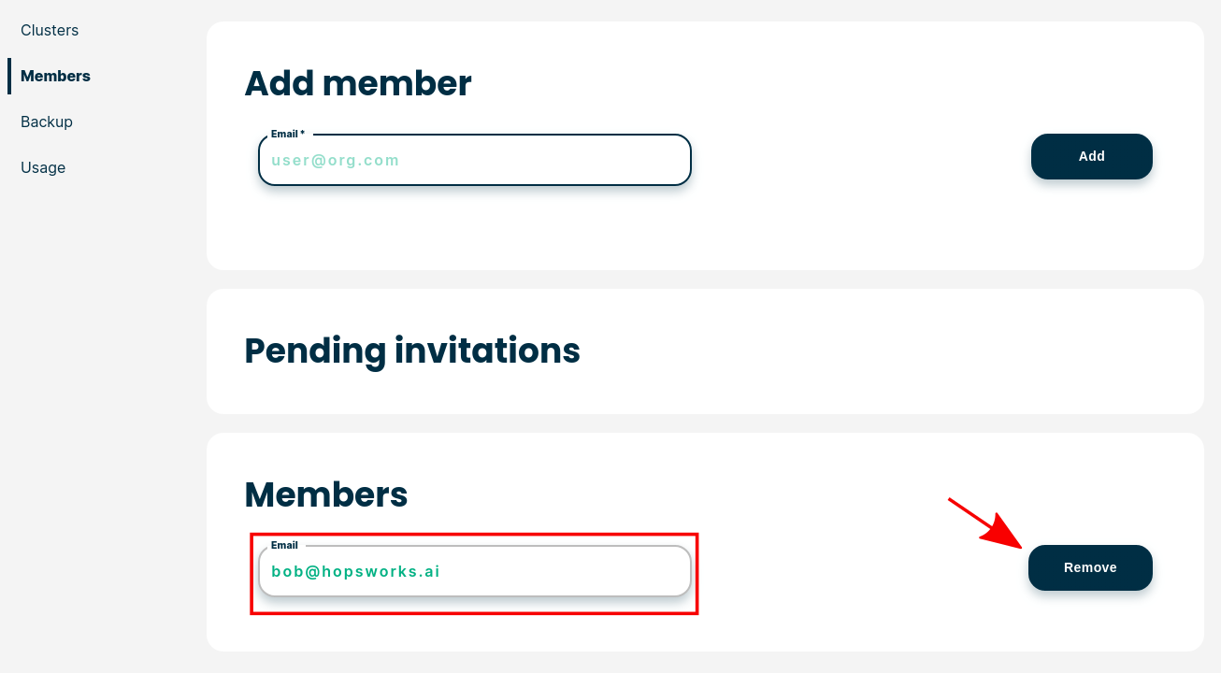
Task: Click empty sidebar area below Usage
Action: point(93,421)
